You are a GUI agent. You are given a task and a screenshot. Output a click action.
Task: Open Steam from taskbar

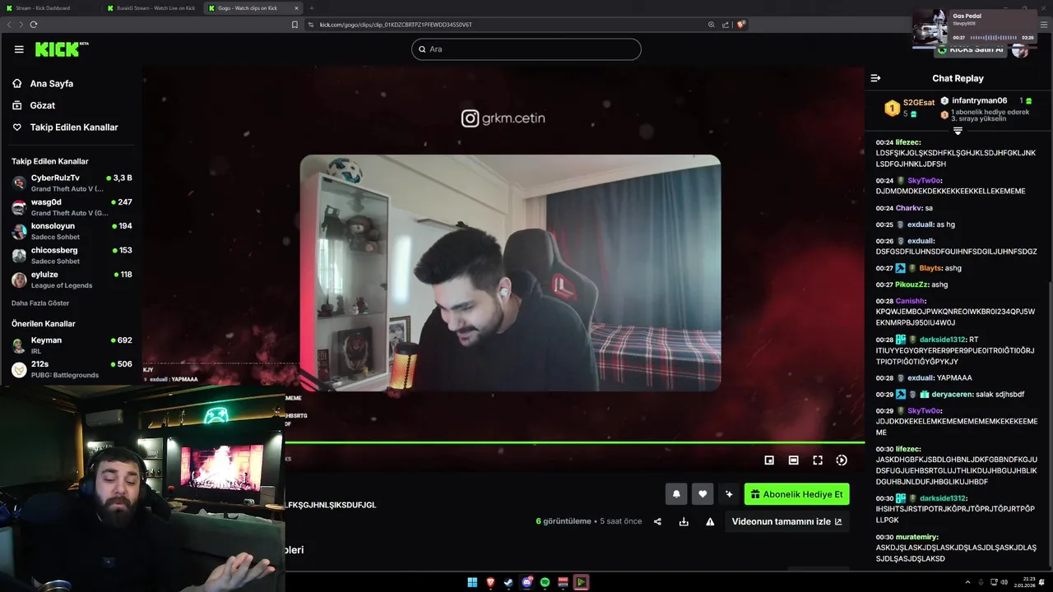click(x=508, y=582)
